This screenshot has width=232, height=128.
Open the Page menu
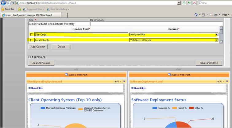pos(226,15)
